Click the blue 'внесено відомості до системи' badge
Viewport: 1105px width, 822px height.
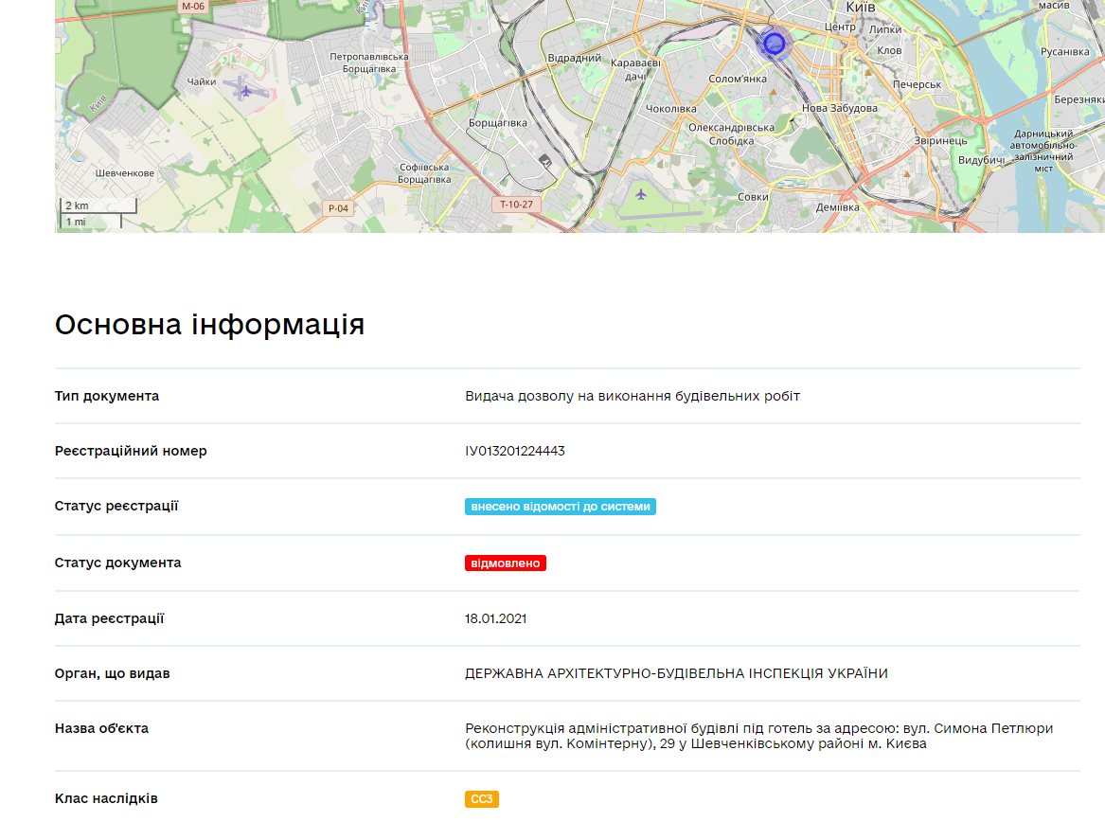[x=561, y=507]
